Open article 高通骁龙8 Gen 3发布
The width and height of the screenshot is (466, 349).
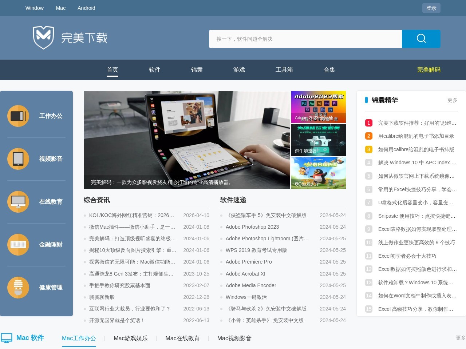pyautogui.click(x=131, y=274)
